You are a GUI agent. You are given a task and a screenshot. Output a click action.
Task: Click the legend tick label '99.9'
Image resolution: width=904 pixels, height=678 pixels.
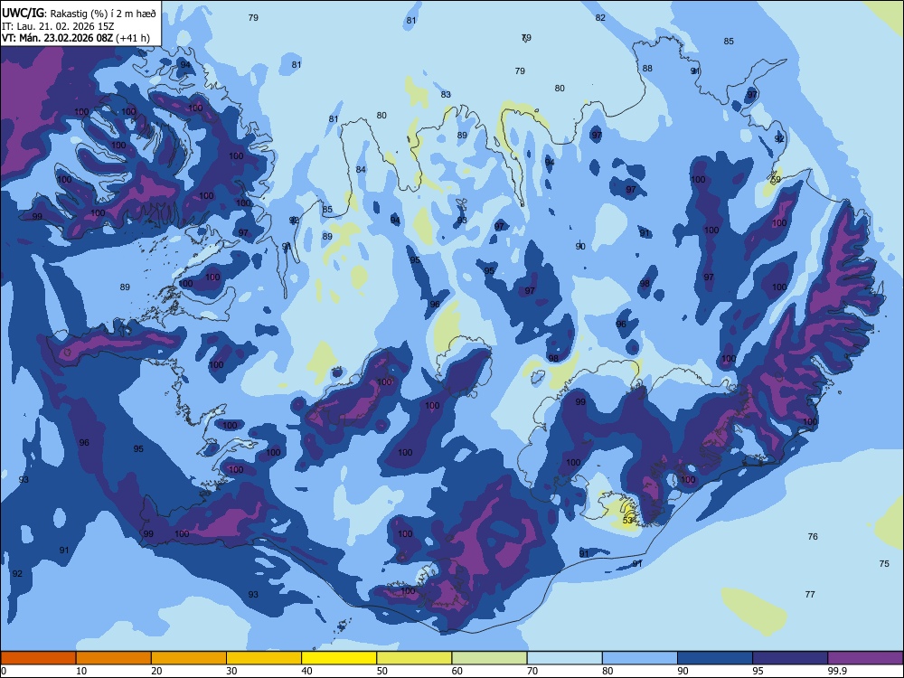click(836, 671)
